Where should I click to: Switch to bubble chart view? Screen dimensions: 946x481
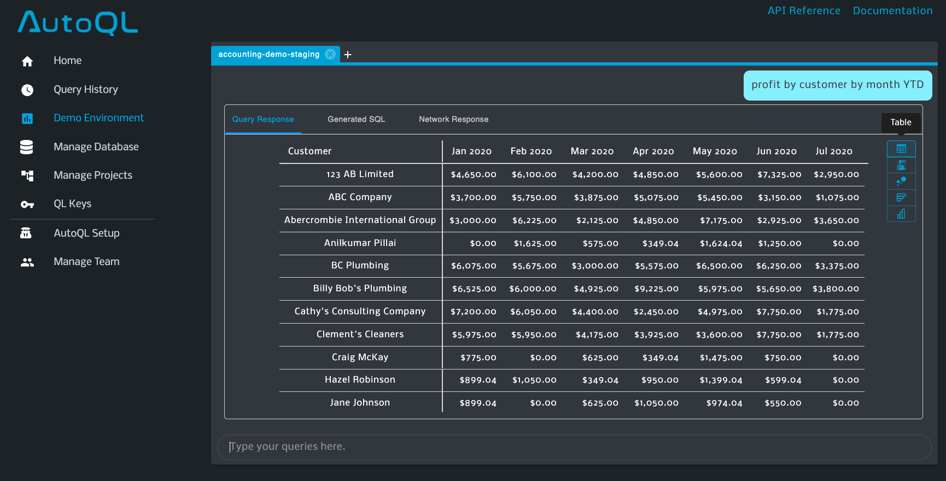pyautogui.click(x=901, y=181)
